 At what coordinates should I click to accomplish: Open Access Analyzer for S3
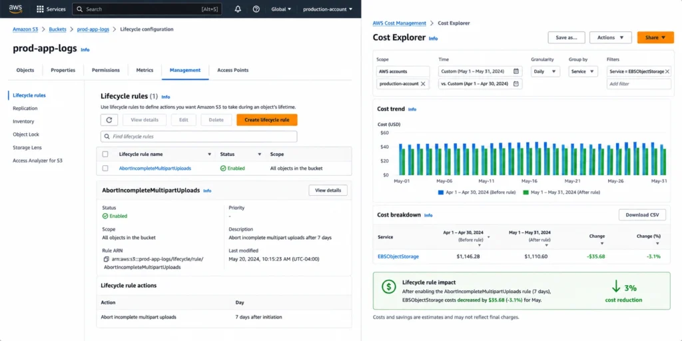pyautogui.click(x=38, y=161)
